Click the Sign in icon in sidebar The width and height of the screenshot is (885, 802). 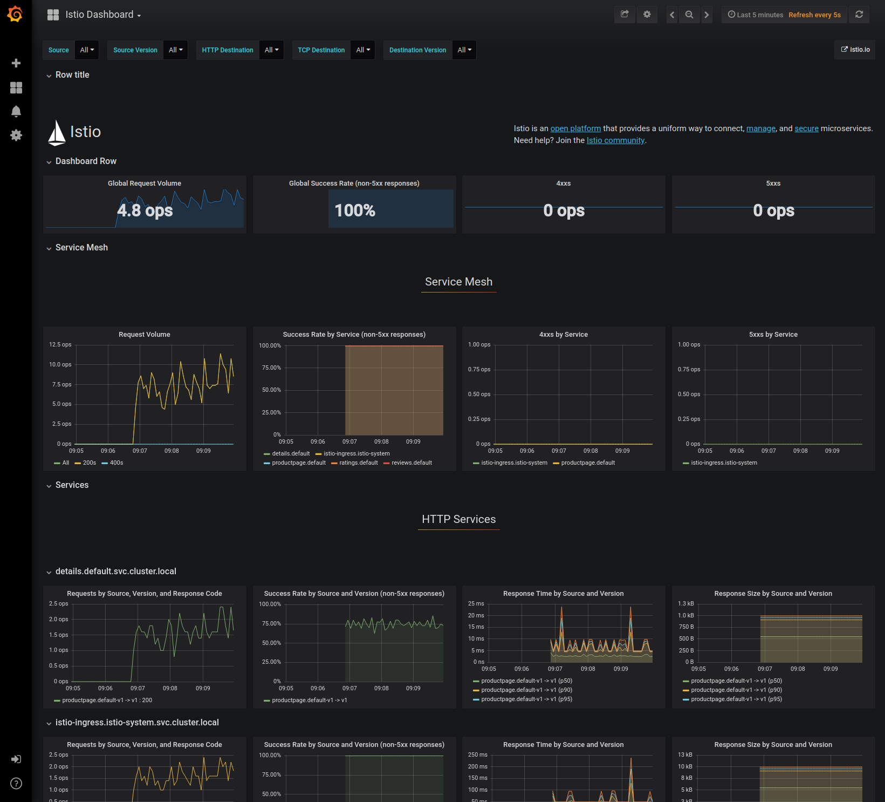click(16, 759)
